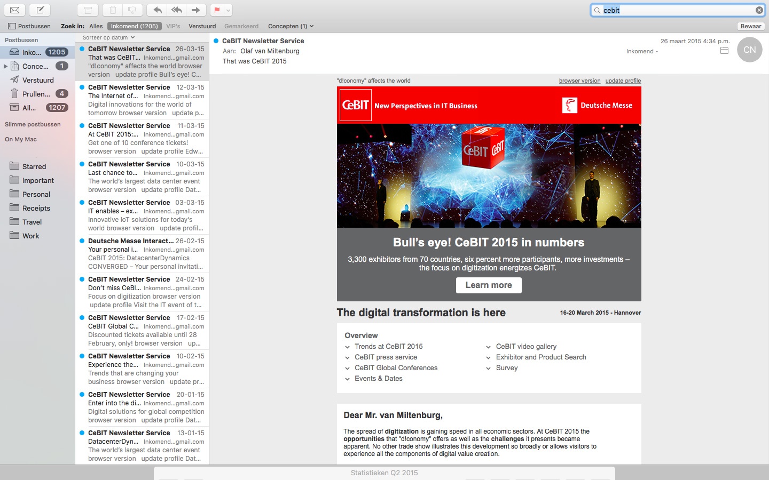This screenshot has width=769, height=480.
Task: Select the Statistieken Q2 2015 window at the bottom
Action: click(x=384, y=473)
